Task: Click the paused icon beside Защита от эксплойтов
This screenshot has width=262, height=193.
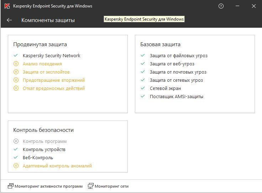Action: point(16,72)
